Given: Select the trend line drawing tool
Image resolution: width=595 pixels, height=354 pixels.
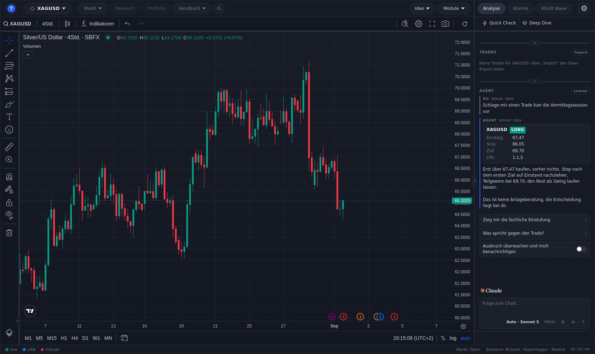Looking at the screenshot, I should tap(9, 53).
